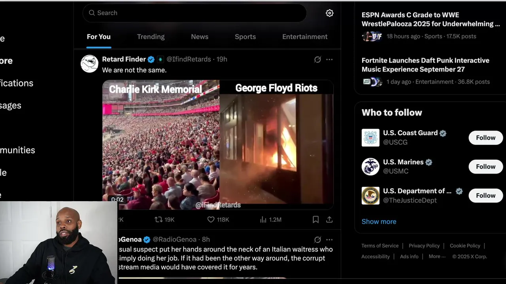The image size is (506, 284).
Task: Click verified badge next to RadioGenoa name
Action: coord(147,240)
